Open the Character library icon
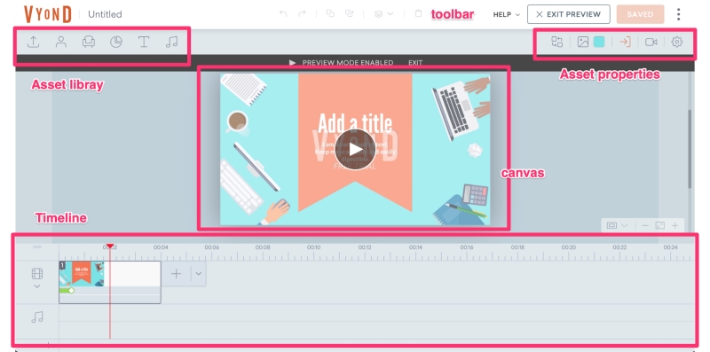This screenshot has width=710, height=352. pos(60,42)
